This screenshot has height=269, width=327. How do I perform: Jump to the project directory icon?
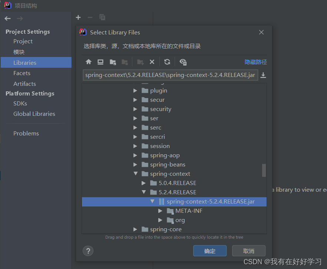pyautogui.click(x=113, y=62)
